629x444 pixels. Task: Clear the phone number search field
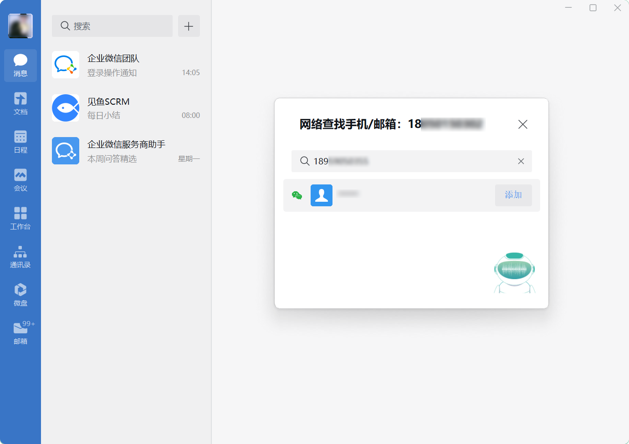pos(521,161)
